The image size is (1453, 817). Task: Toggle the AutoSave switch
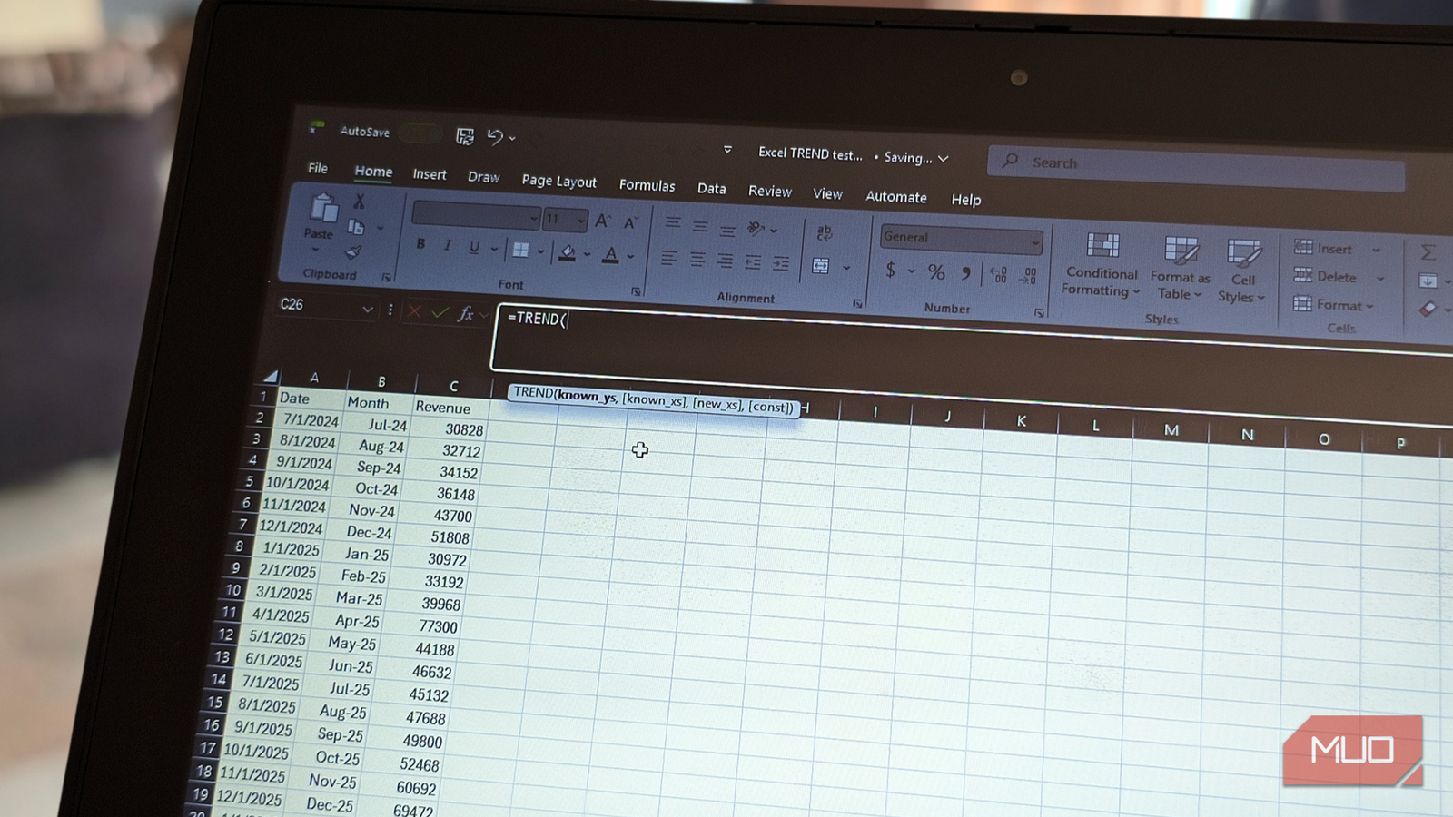pyautogui.click(x=419, y=133)
